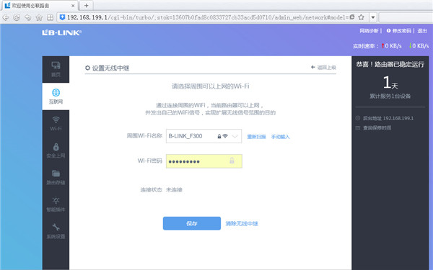Image resolution: width=433 pixels, height=270 pixels.
Task: Click the browser tab 欢迎使用必联路由
Action: [40, 6]
